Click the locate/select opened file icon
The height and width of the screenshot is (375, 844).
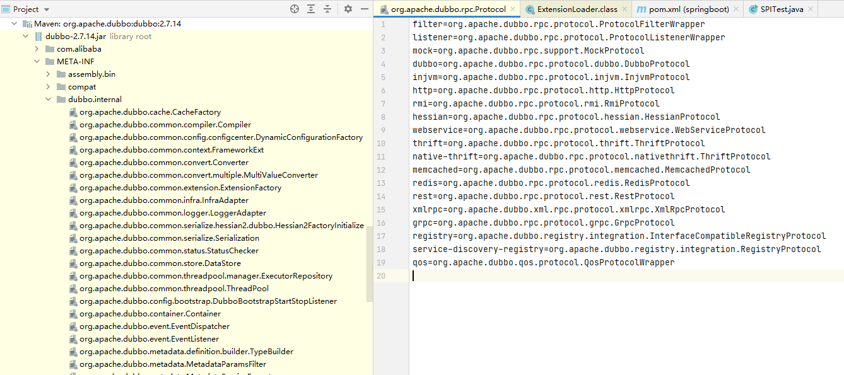(295, 9)
